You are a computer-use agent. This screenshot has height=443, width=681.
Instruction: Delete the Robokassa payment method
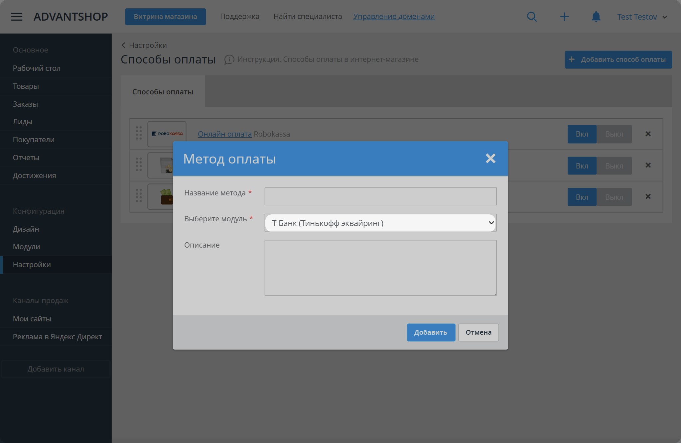pos(648,134)
